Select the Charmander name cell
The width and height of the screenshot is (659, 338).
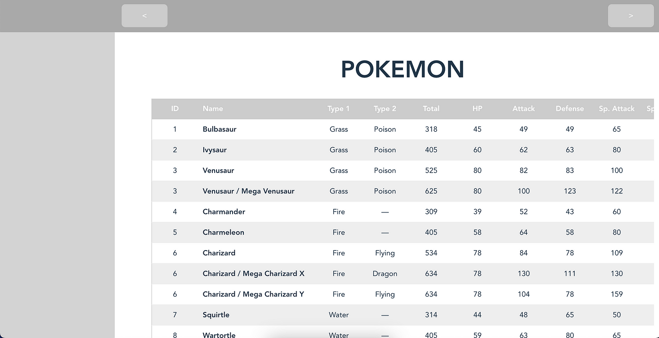(224, 212)
